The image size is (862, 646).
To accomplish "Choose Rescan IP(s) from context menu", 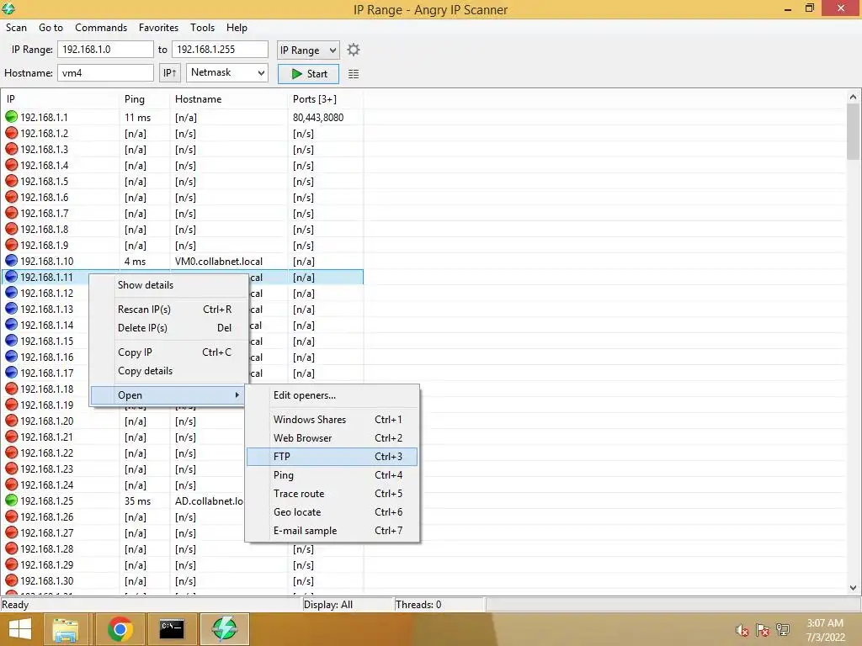I will pyautogui.click(x=168, y=310).
